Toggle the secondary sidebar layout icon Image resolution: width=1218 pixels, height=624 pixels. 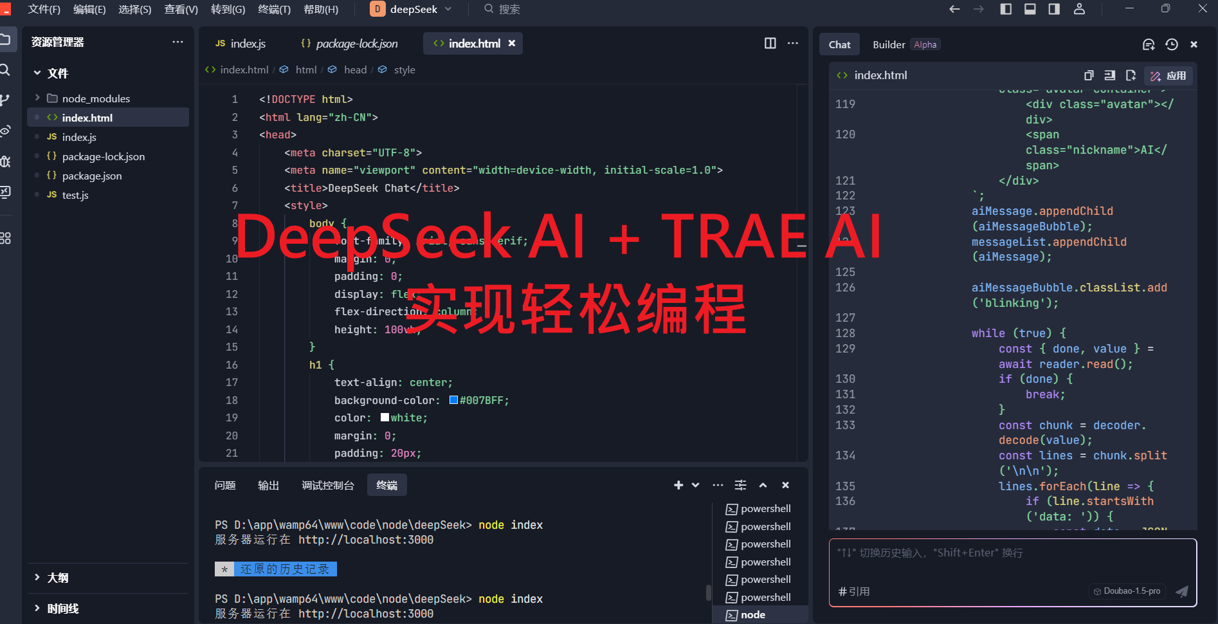pos(1054,9)
